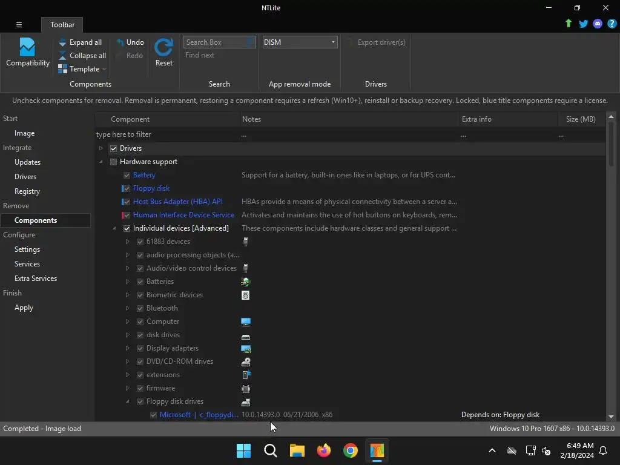This screenshot has height=465, width=620.
Task: Click the NTLite taskbar icon
Action: (377, 450)
